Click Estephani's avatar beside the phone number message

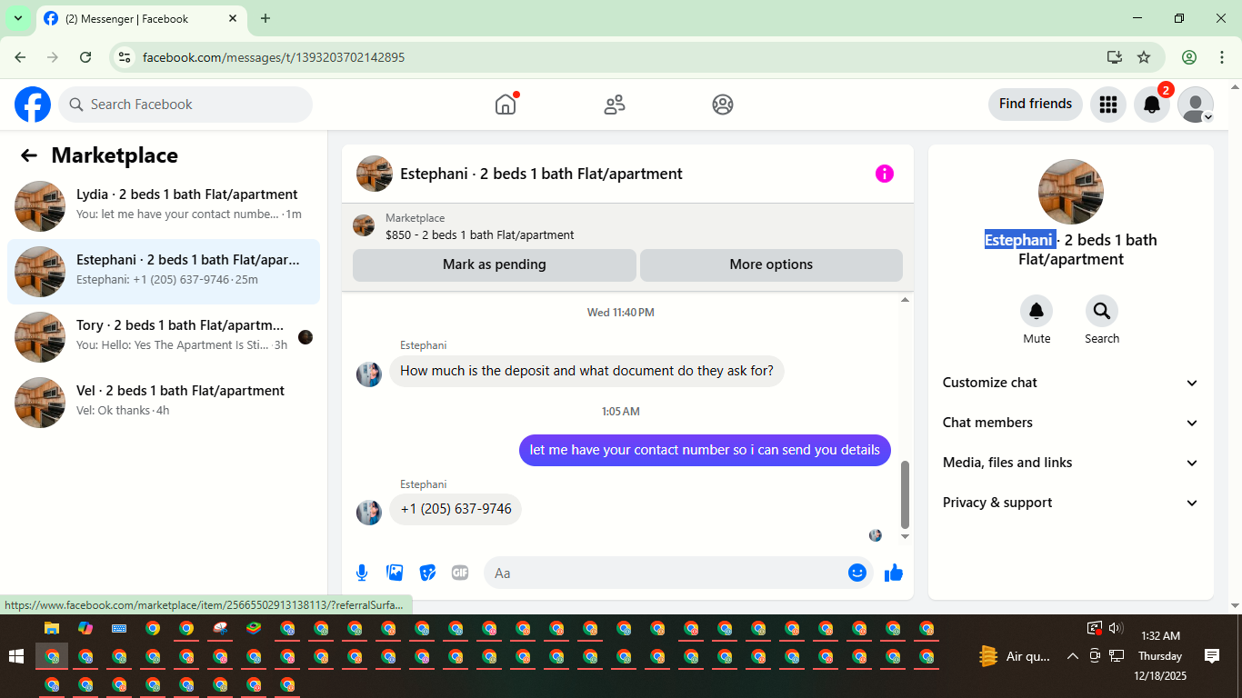[x=369, y=513]
